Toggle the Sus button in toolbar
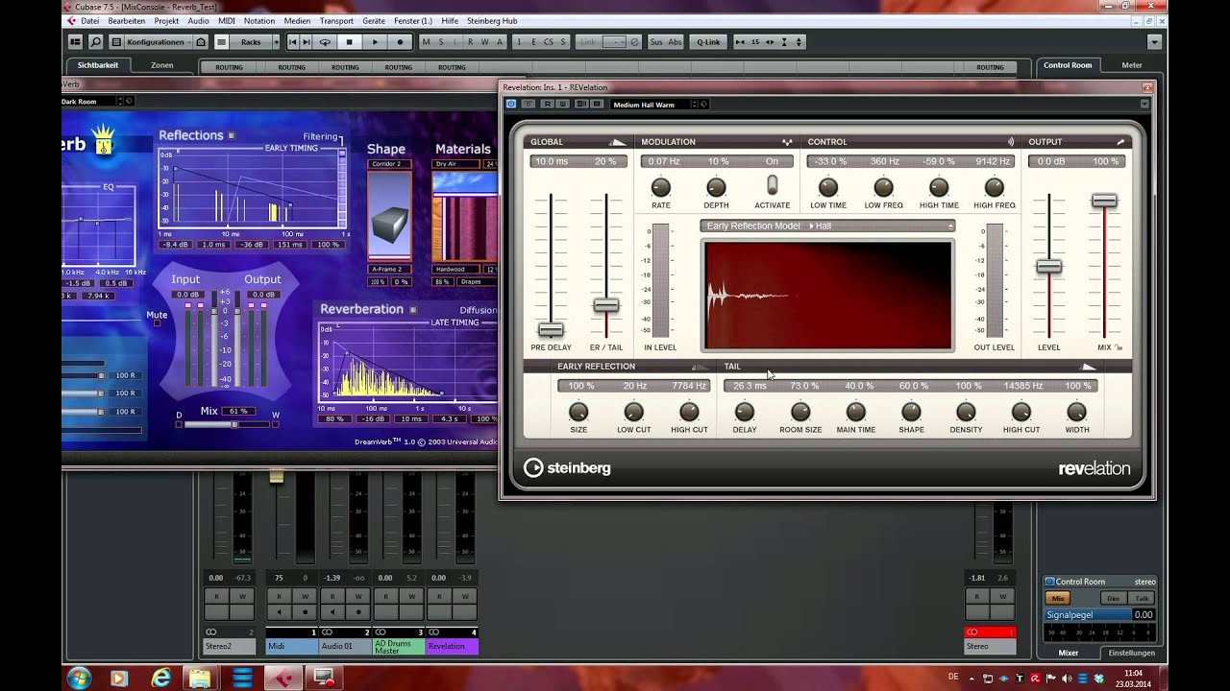Screen dimensions: 1230x691 pos(656,42)
